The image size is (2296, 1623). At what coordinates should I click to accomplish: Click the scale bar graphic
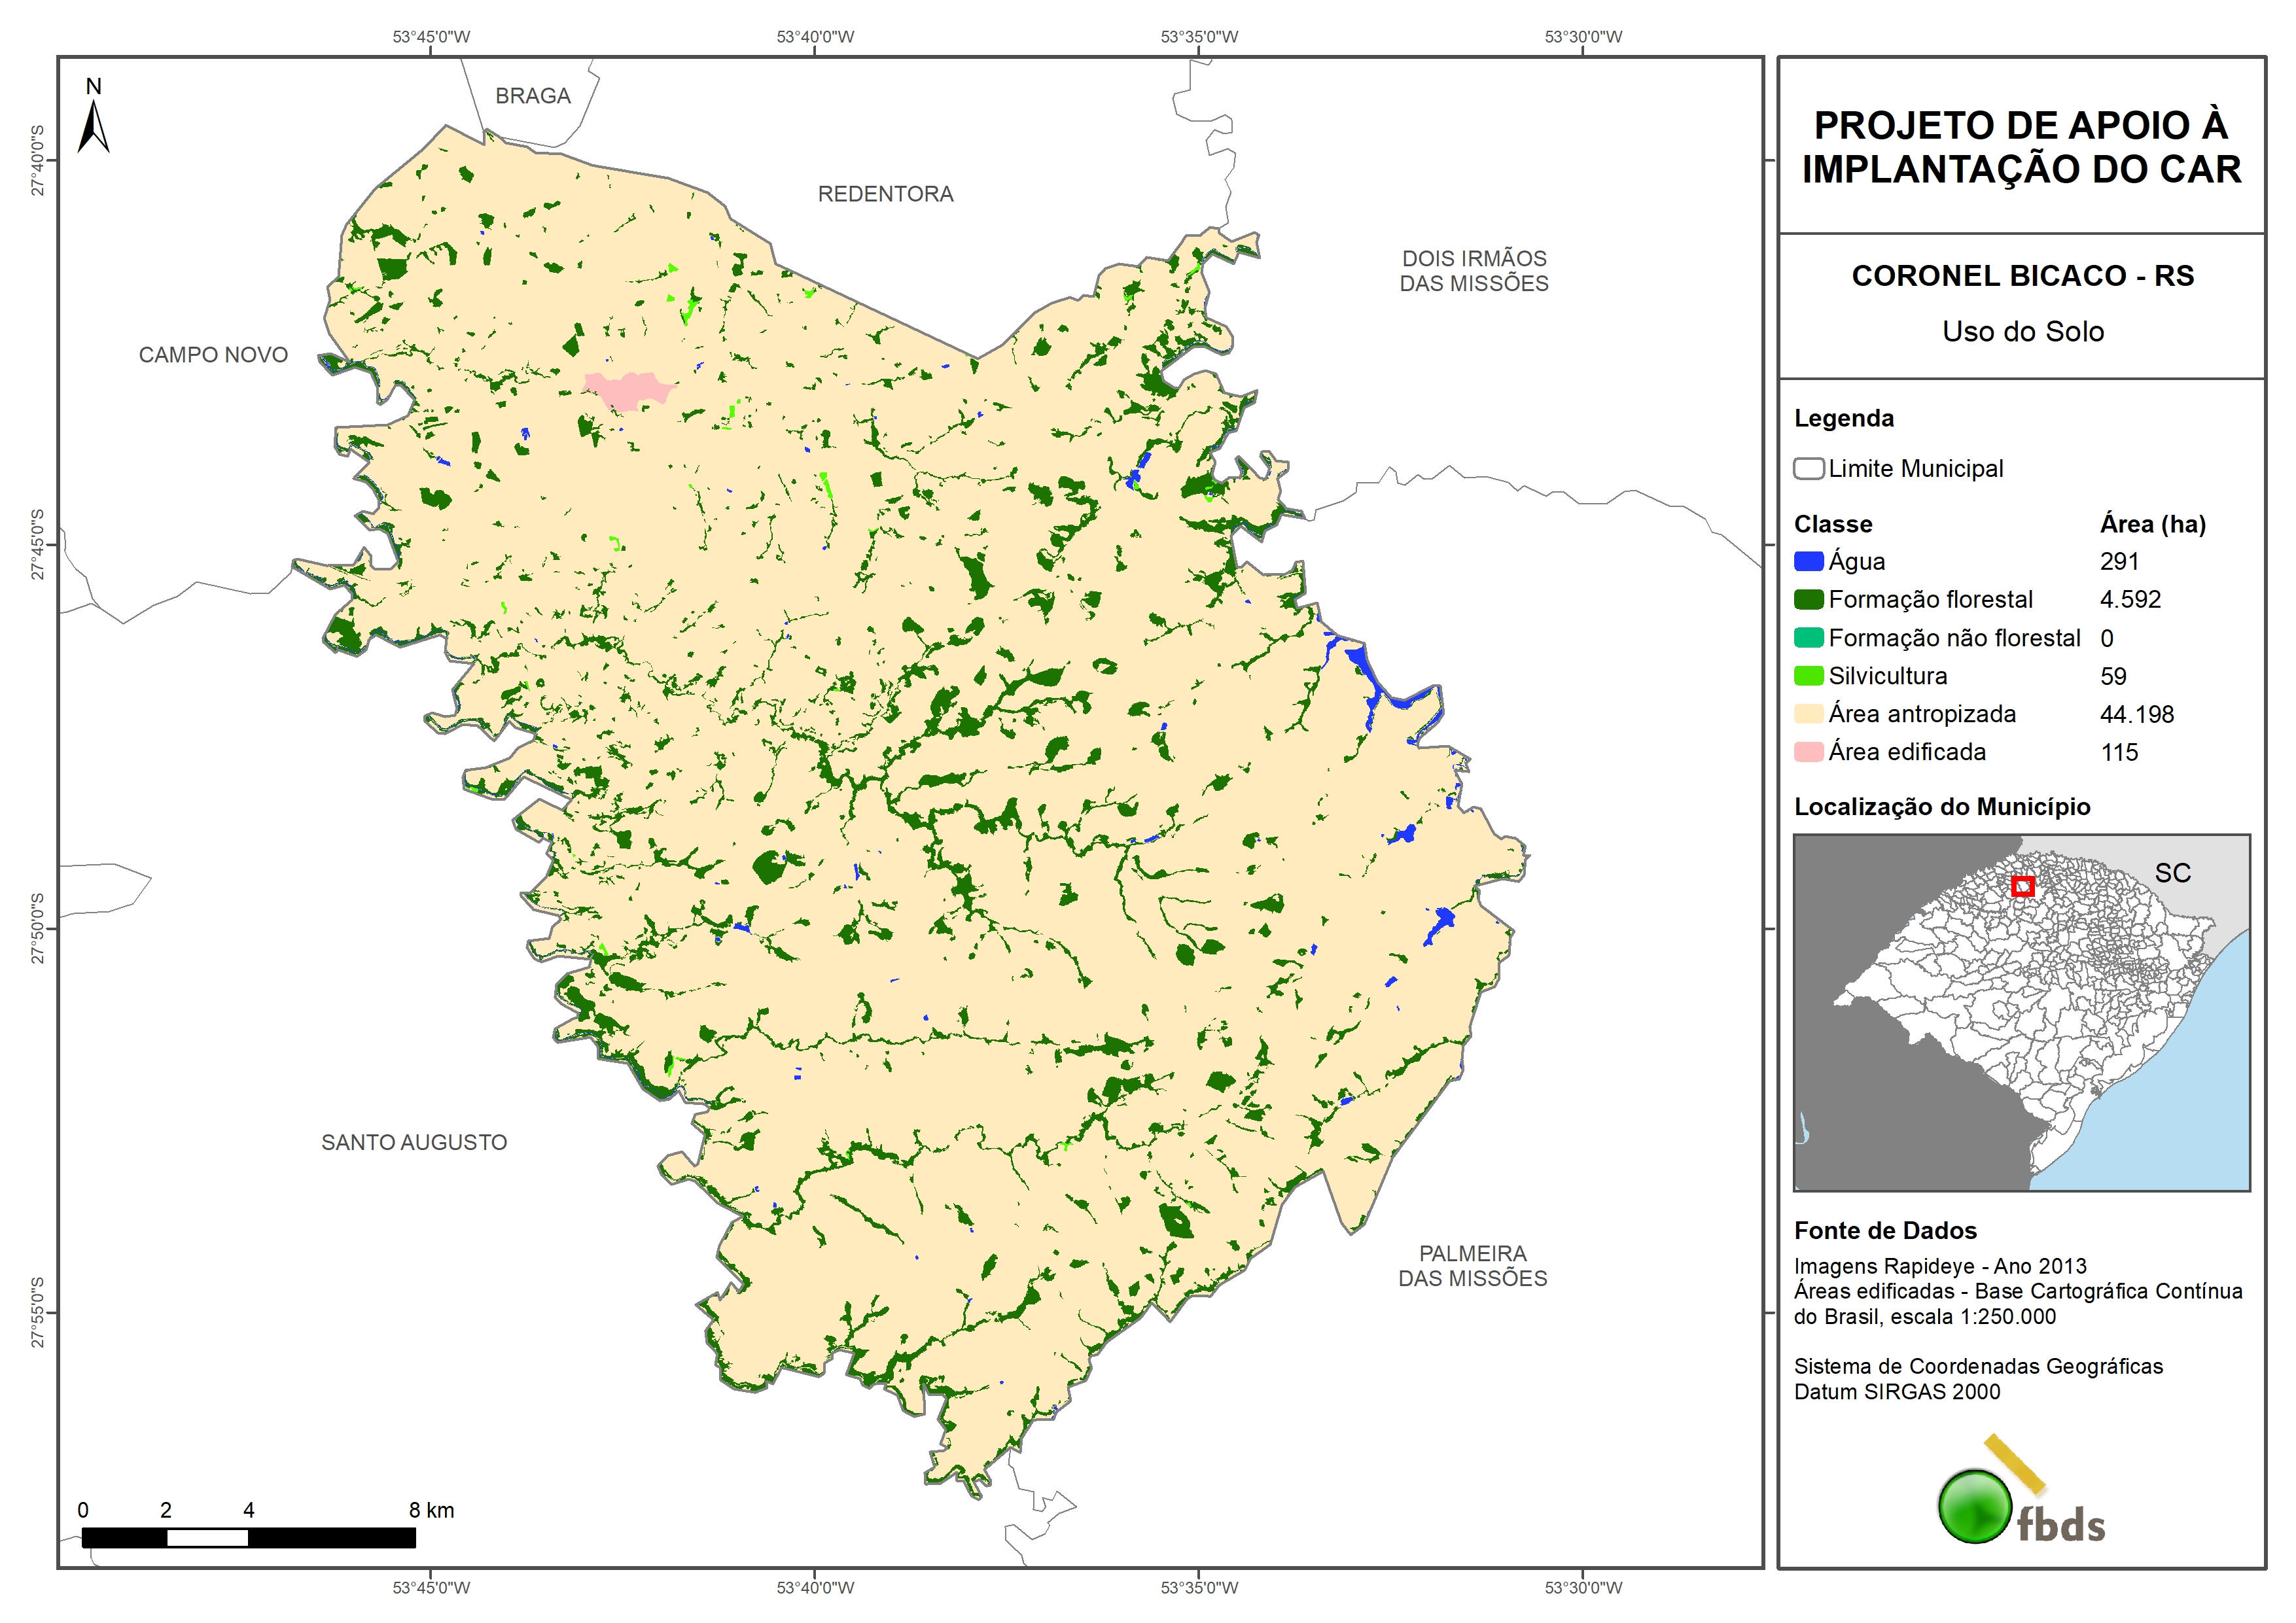248,1537
